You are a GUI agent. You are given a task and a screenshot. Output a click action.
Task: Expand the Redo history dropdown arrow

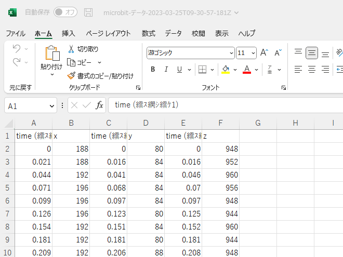pos(27,63)
